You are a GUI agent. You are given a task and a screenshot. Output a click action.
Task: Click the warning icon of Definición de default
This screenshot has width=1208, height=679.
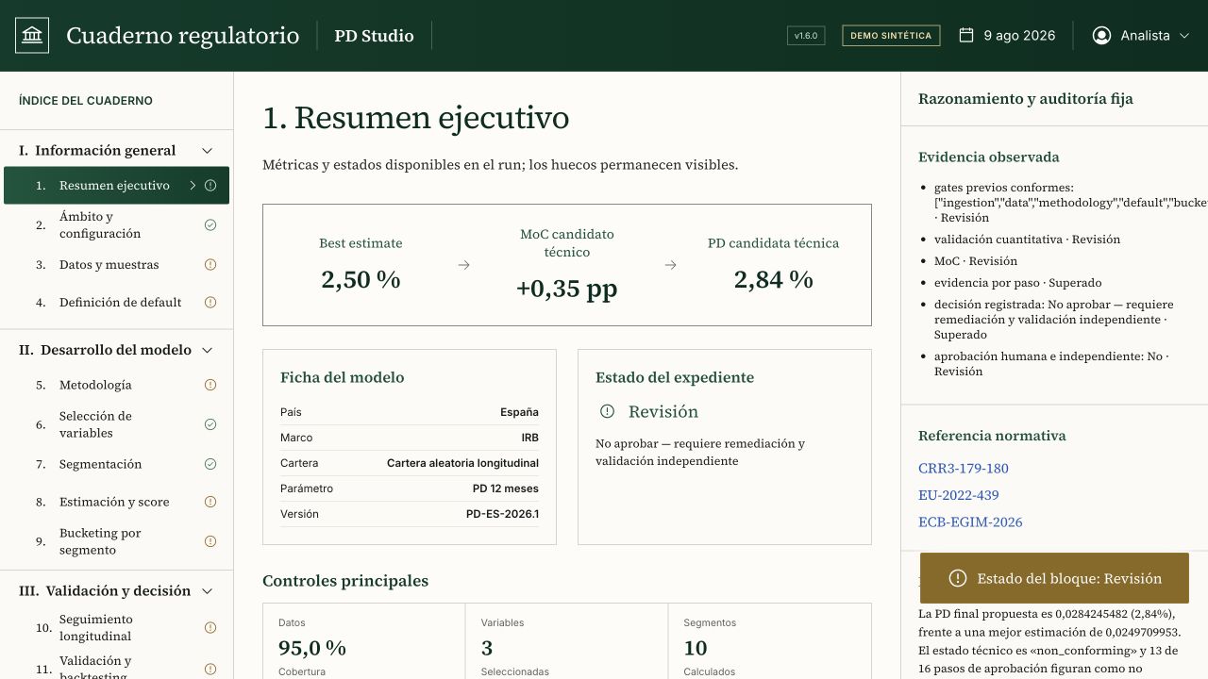point(210,303)
